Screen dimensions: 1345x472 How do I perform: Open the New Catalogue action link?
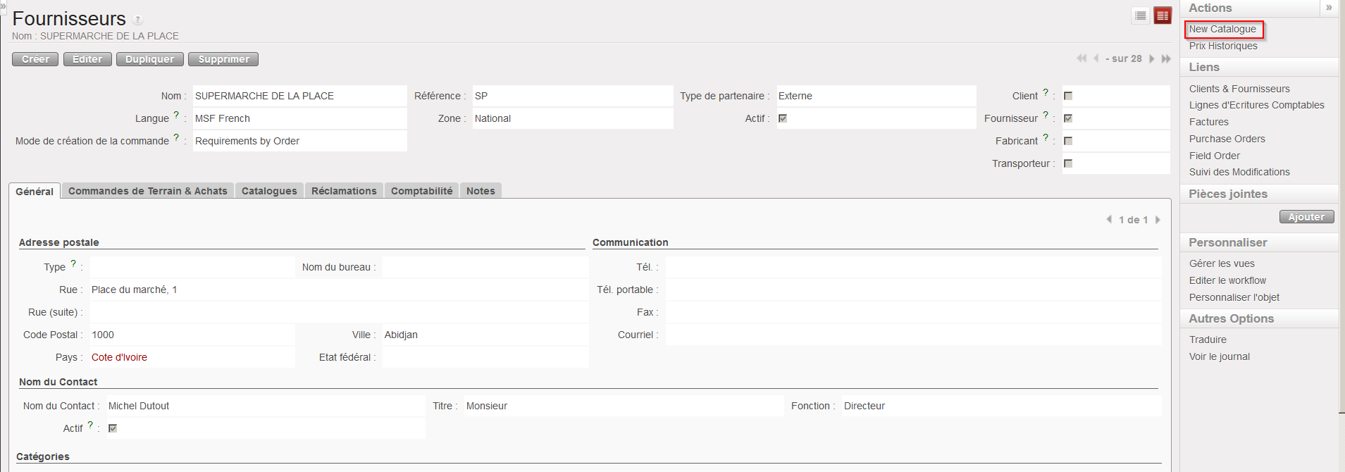pyautogui.click(x=1222, y=29)
